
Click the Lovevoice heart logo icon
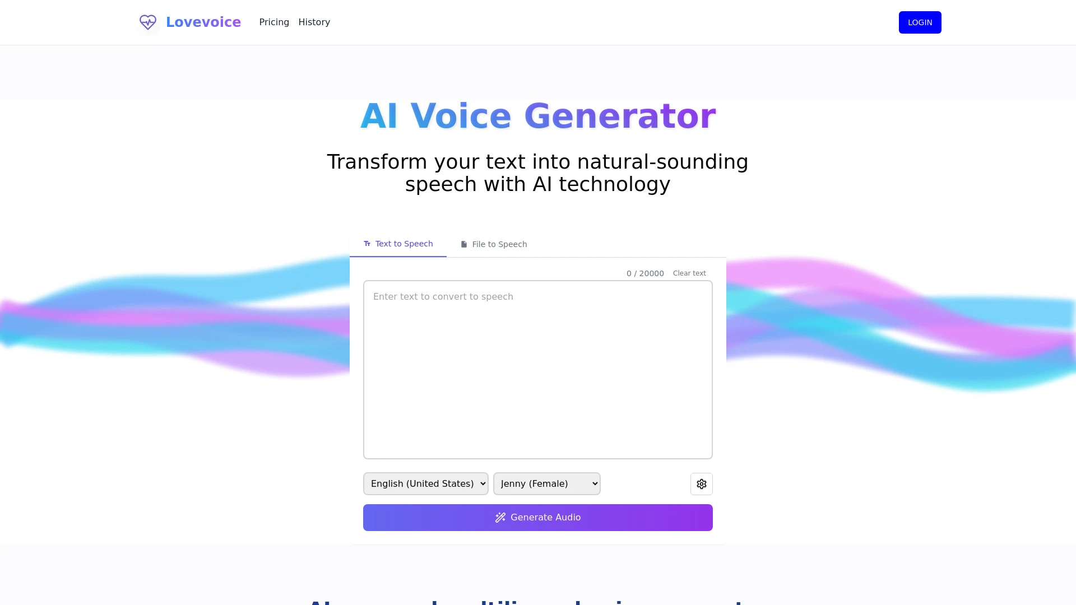coord(147,22)
